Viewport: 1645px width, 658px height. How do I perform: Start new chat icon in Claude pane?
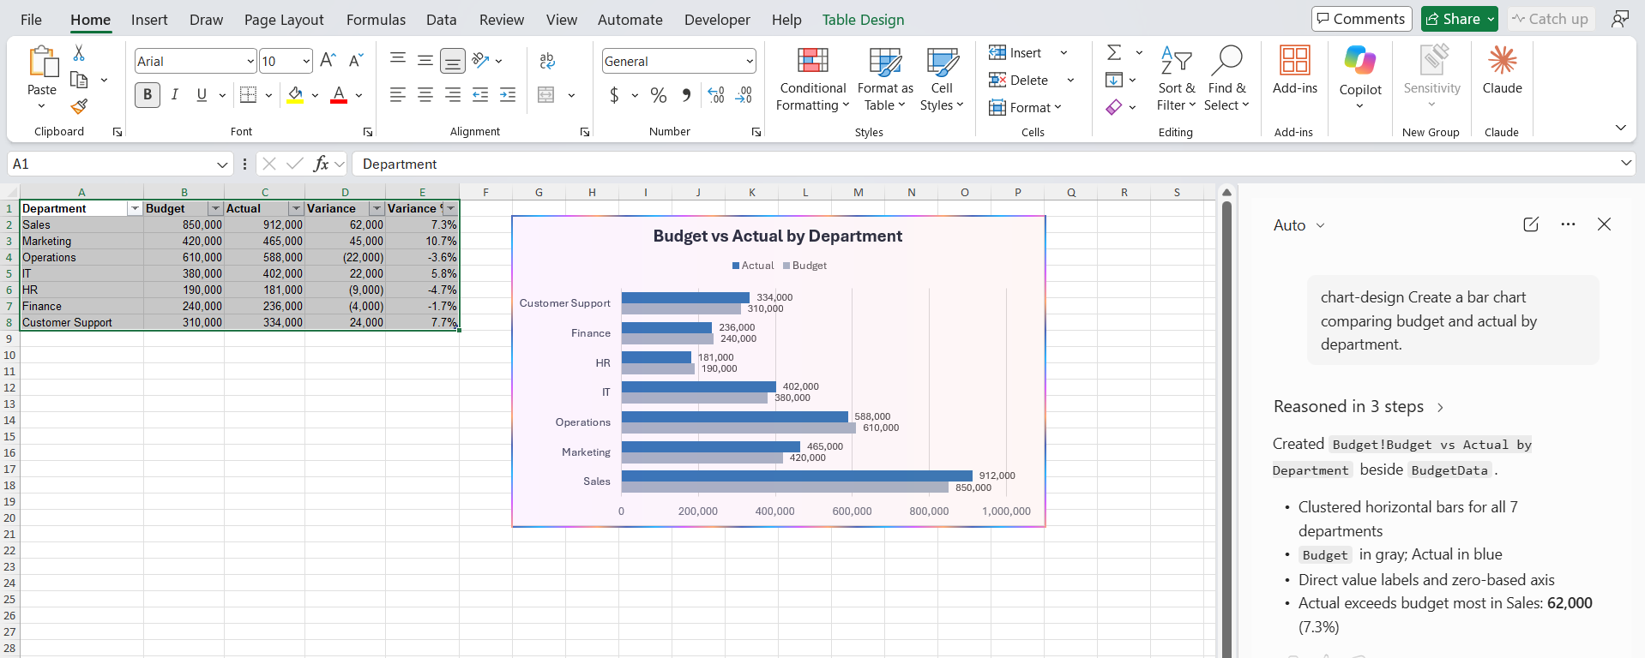pos(1531,224)
